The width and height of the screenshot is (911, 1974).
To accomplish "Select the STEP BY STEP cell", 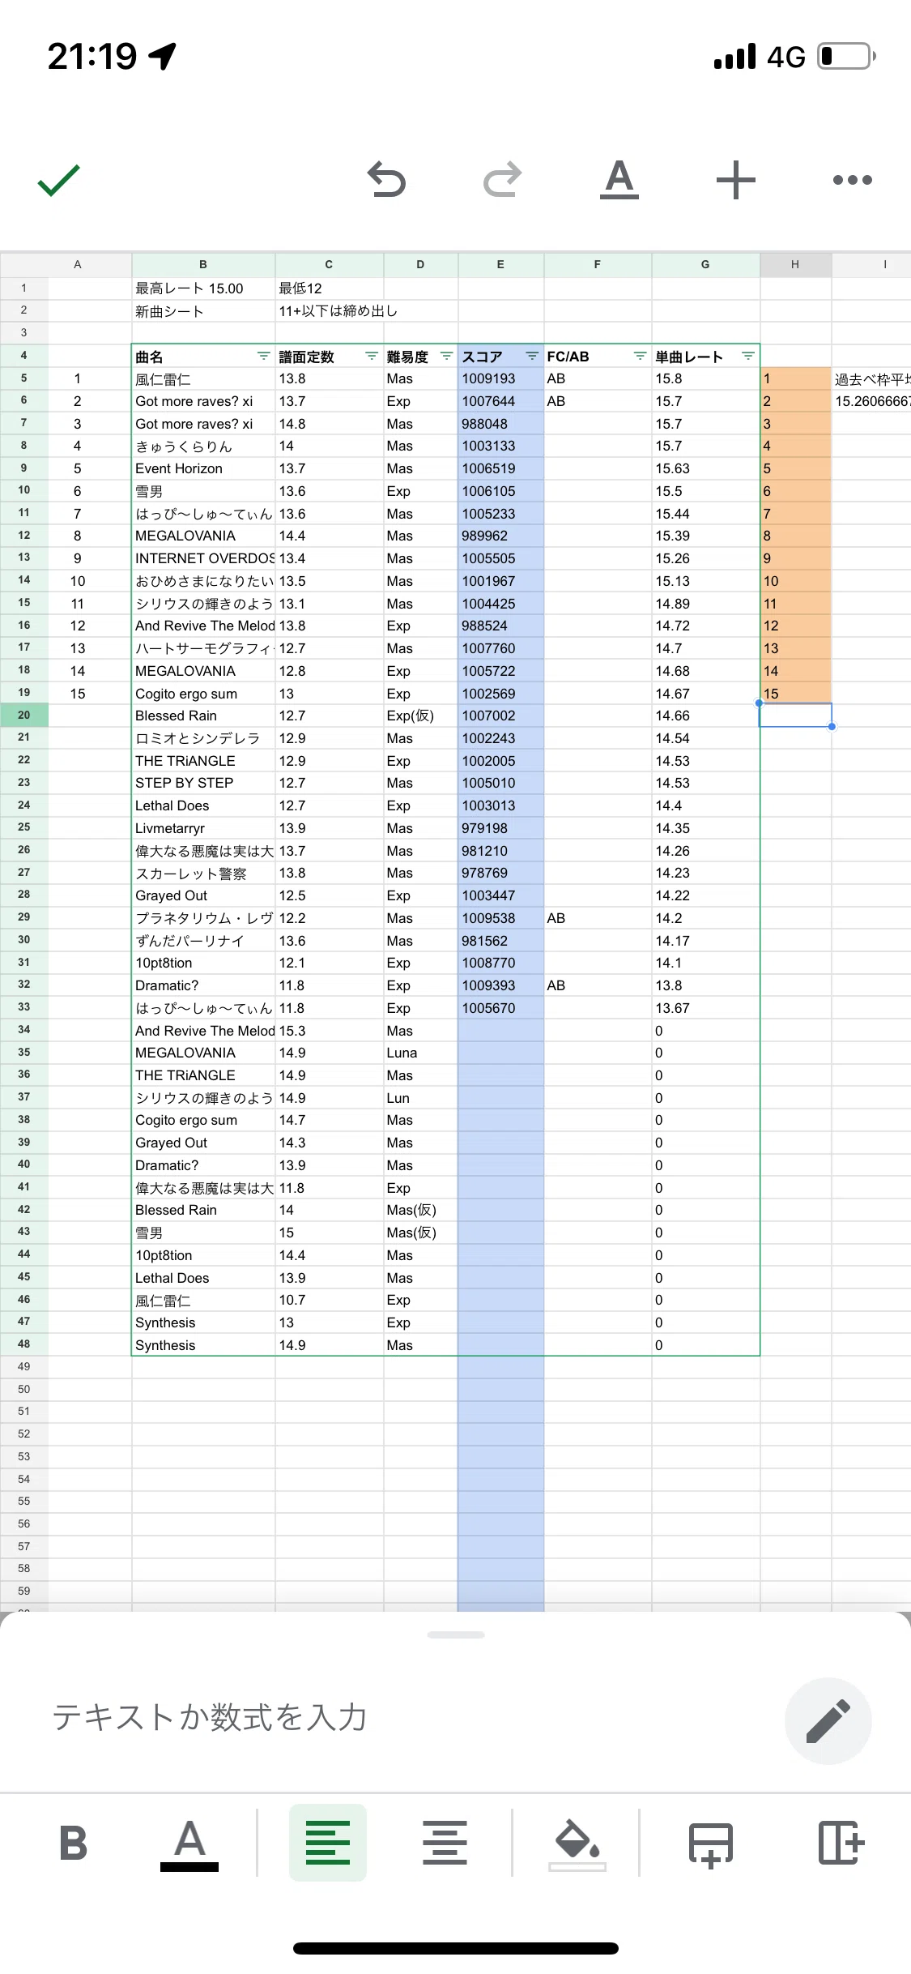I will coord(203,783).
